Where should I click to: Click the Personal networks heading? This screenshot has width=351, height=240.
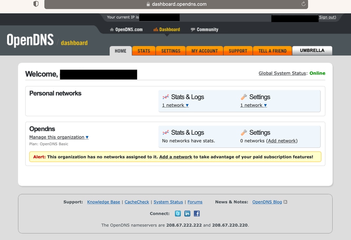(x=55, y=93)
